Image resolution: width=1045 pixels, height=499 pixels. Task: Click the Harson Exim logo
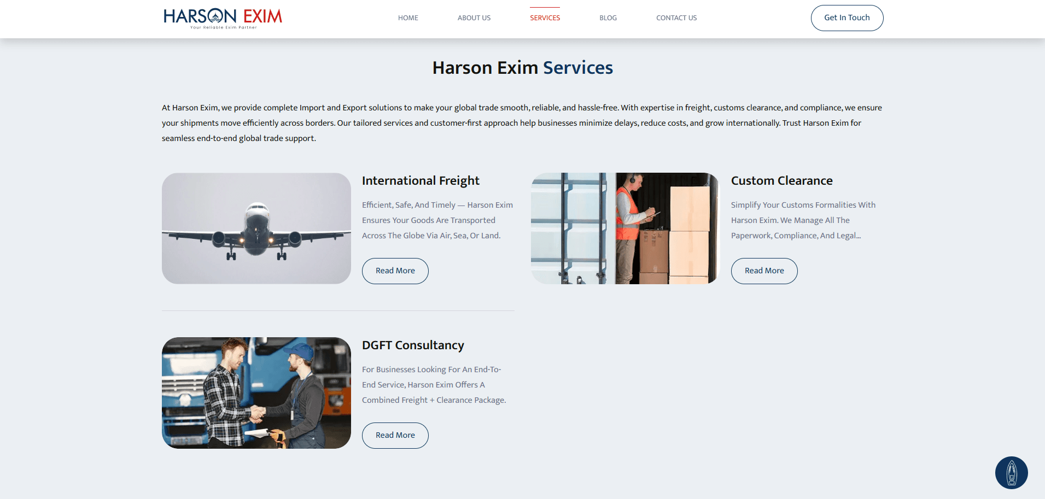coord(223,19)
